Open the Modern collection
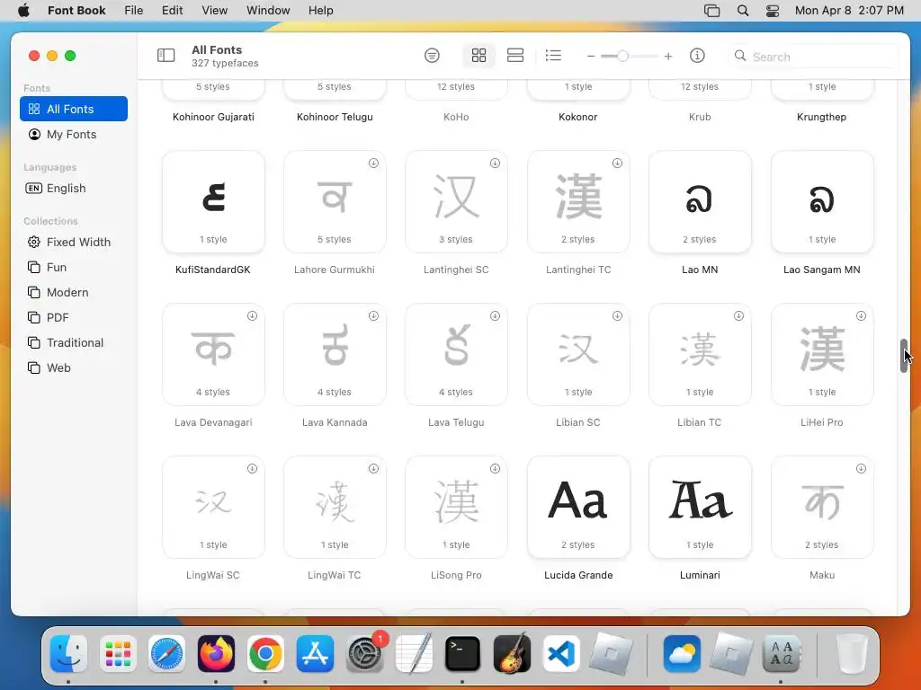The image size is (921, 690). click(74, 293)
